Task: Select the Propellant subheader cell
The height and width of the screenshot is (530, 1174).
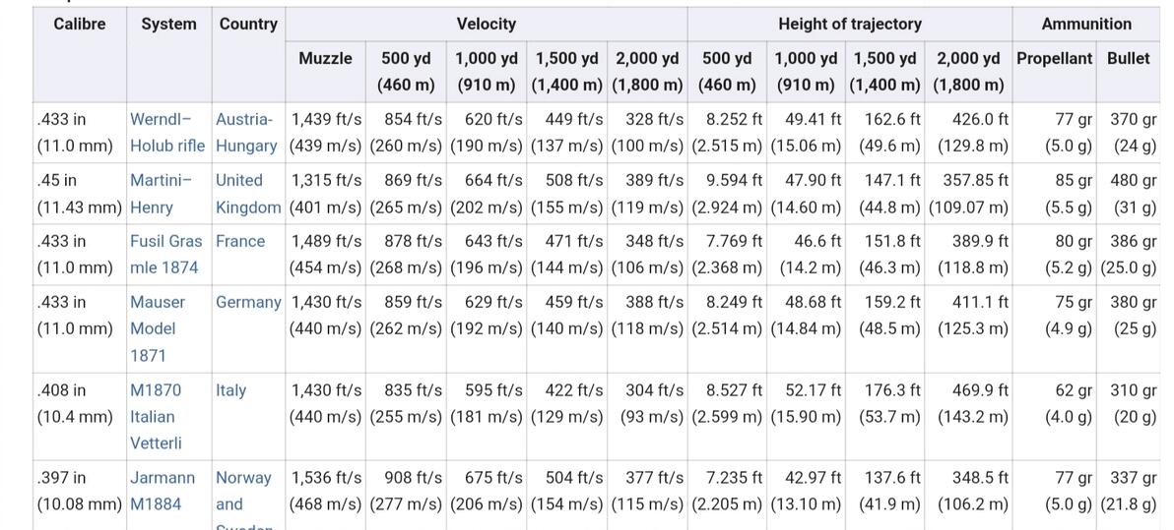Action: tap(1054, 58)
